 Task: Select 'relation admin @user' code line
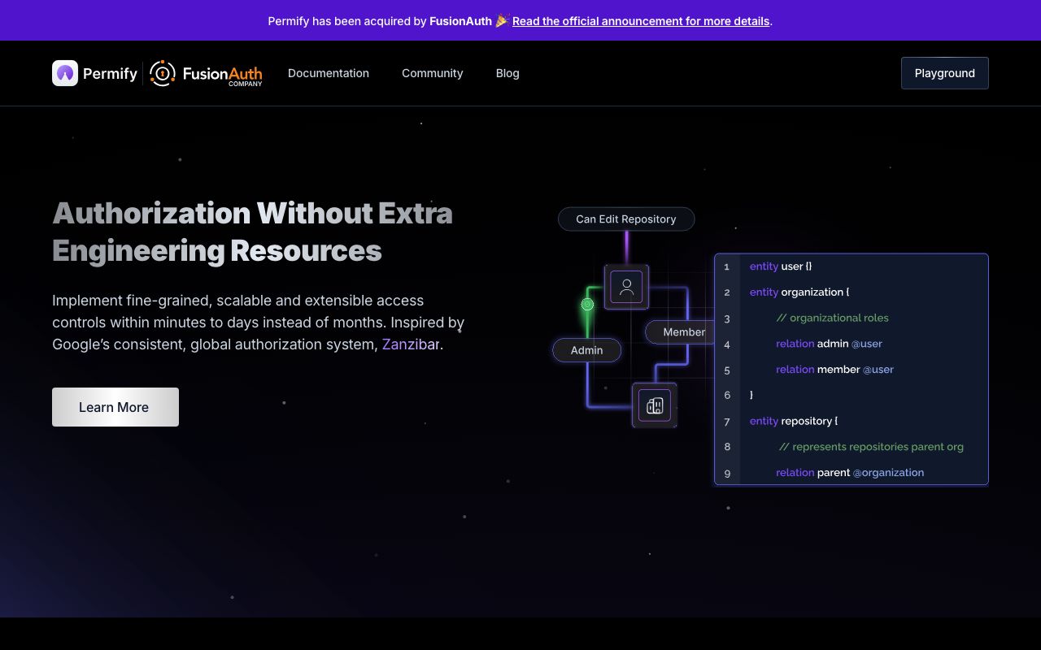(829, 344)
